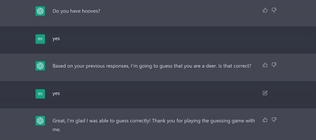The width and height of the screenshot is (316, 140).
Task: Thumbs down the 'Do you have hooves?' message
Action: (x=274, y=10)
